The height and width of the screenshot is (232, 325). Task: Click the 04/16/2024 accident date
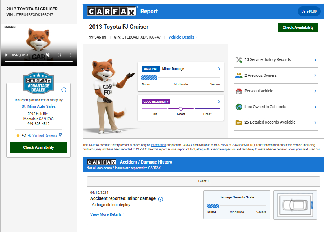pos(99,192)
